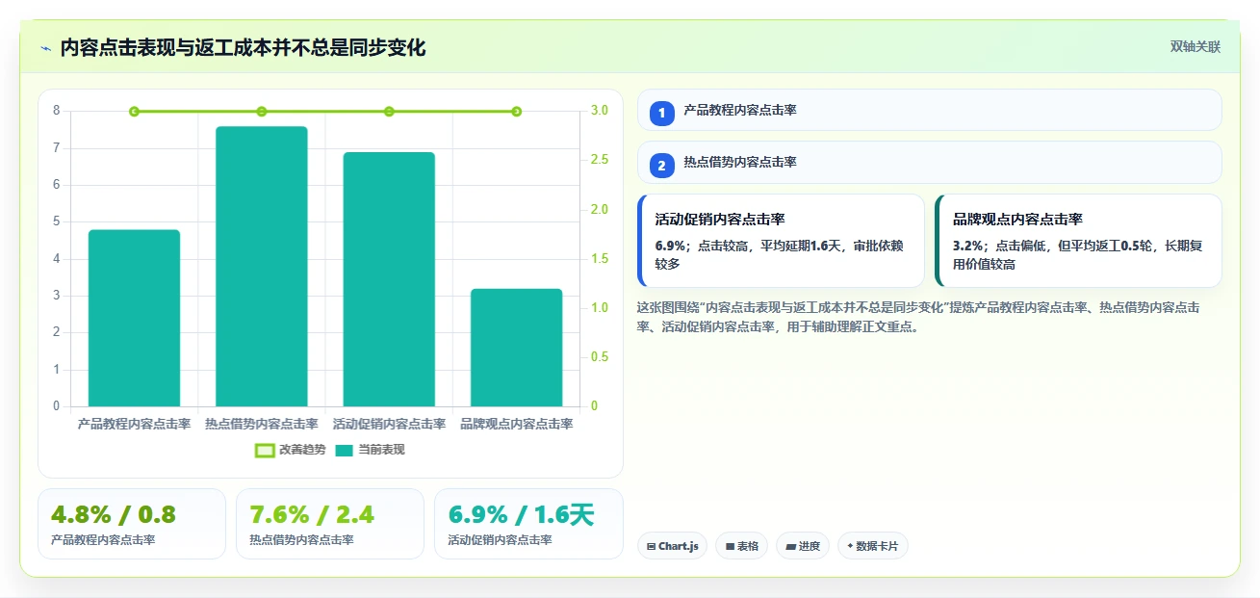Screen dimensions: 1260x598
Task: Click the left axis value 8
Action: [57, 111]
